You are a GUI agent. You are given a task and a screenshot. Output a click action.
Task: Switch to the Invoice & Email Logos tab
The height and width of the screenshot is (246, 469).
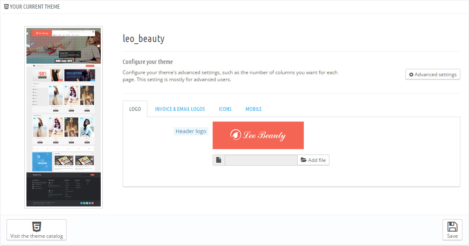click(180, 109)
